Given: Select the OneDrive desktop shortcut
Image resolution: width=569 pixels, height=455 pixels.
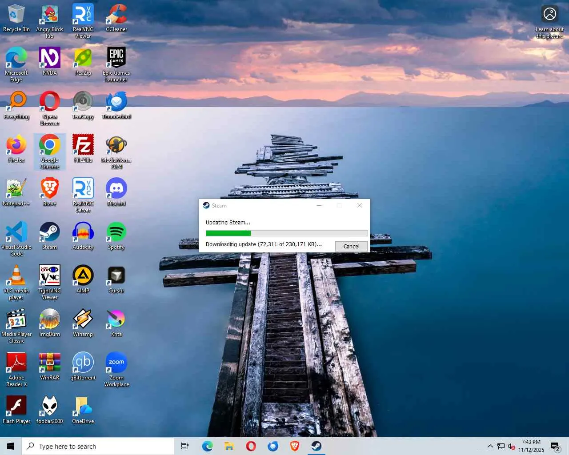Looking at the screenshot, I should (83, 410).
